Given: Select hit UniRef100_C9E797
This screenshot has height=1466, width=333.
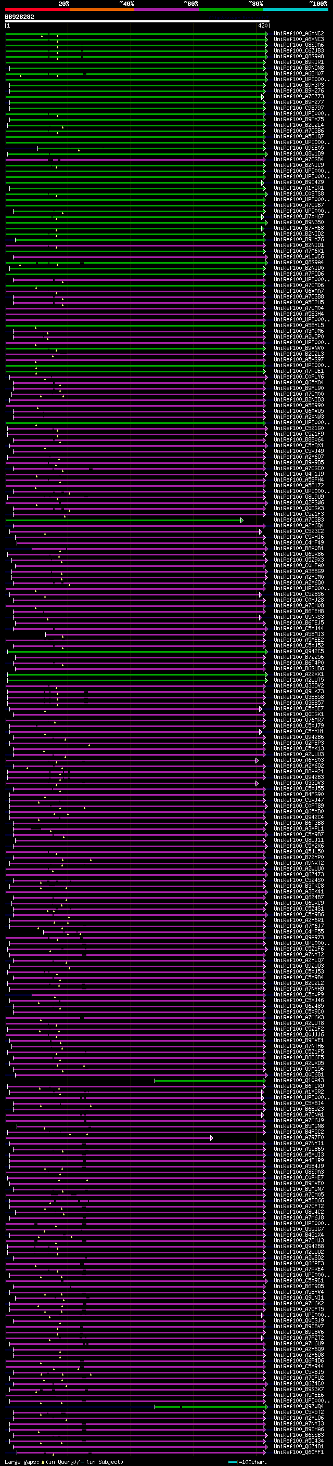Looking at the screenshot, I should pyautogui.click(x=299, y=108).
